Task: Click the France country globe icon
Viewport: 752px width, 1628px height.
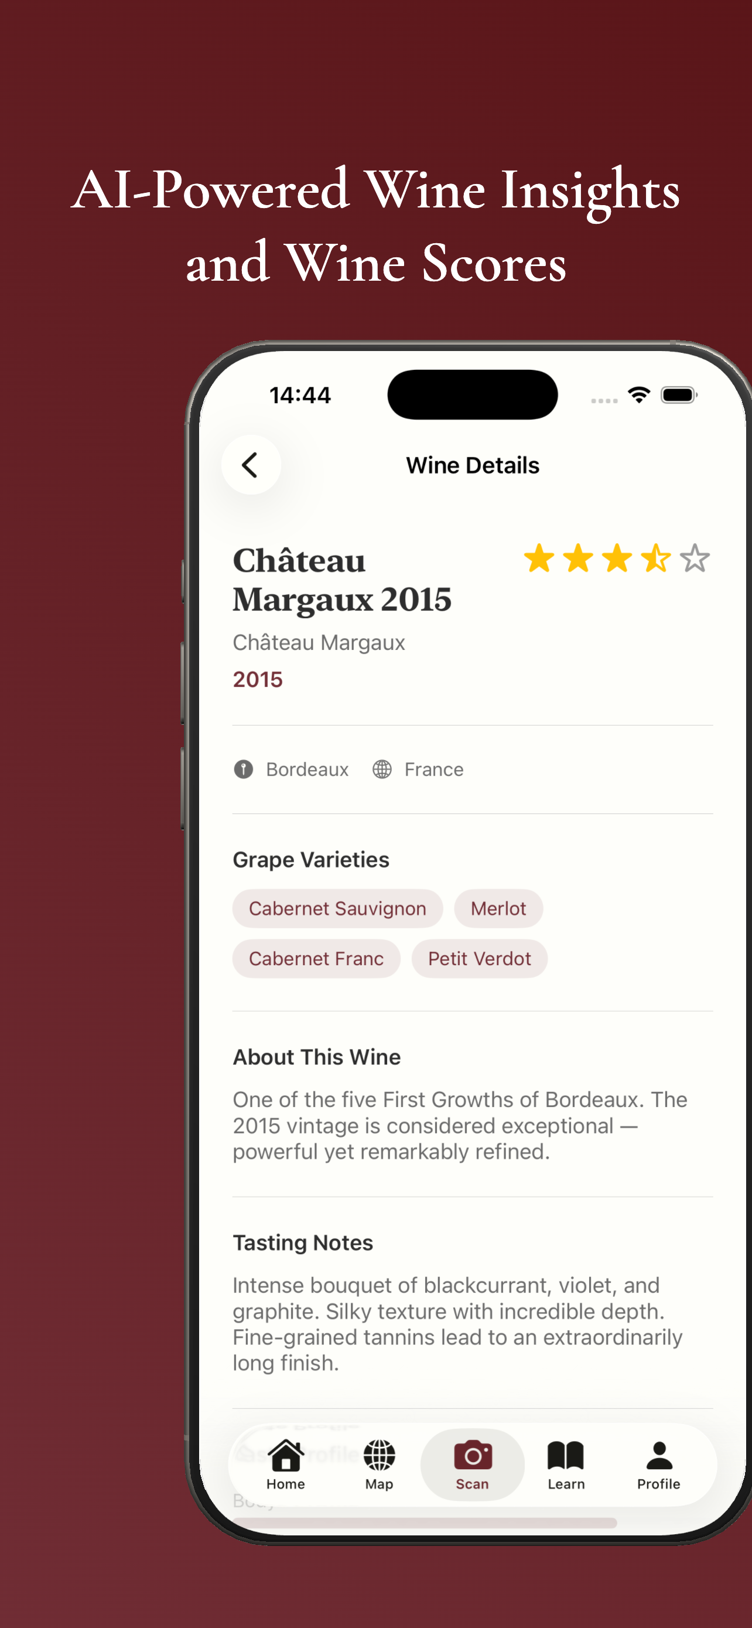Action: [x=382, y=769]
